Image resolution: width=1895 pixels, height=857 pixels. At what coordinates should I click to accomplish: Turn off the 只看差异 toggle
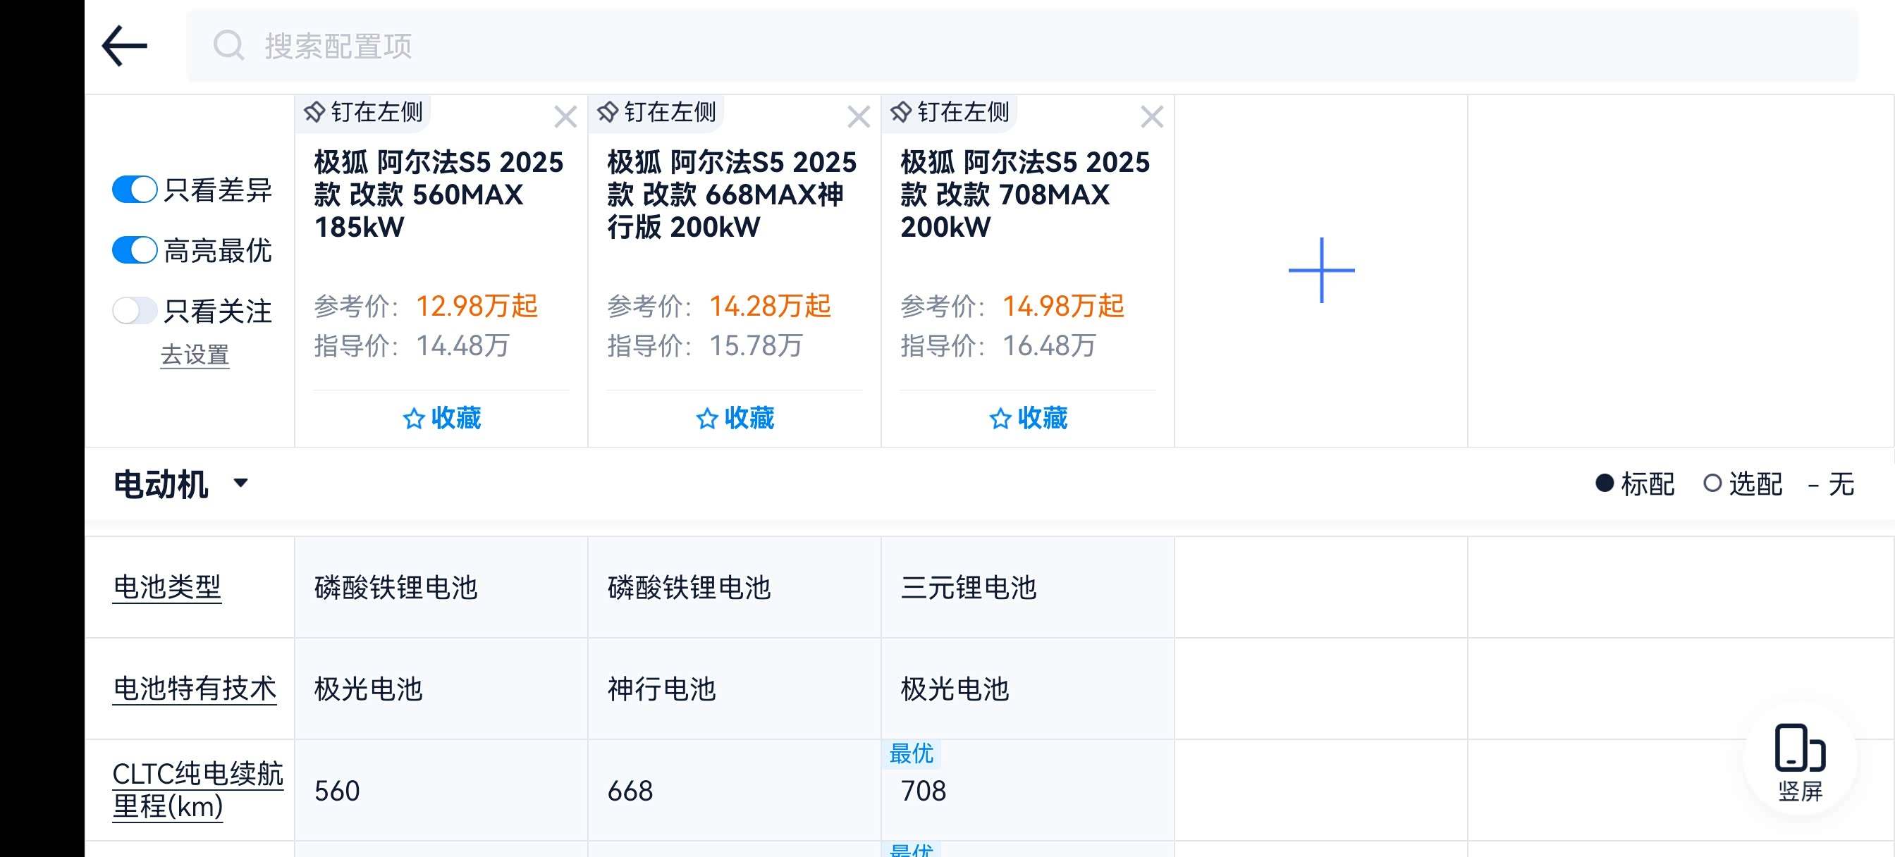tap(135, 190)
